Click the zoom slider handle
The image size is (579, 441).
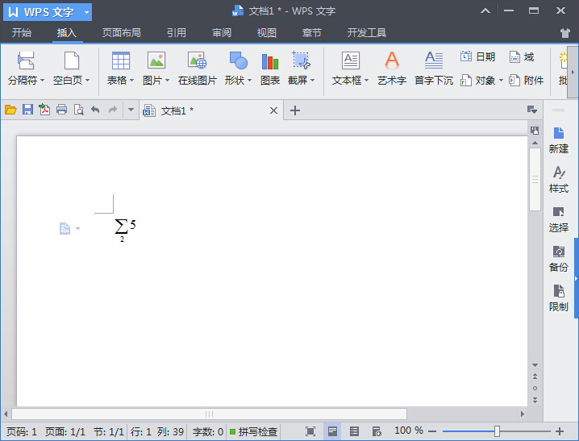(x=497, y=431)
